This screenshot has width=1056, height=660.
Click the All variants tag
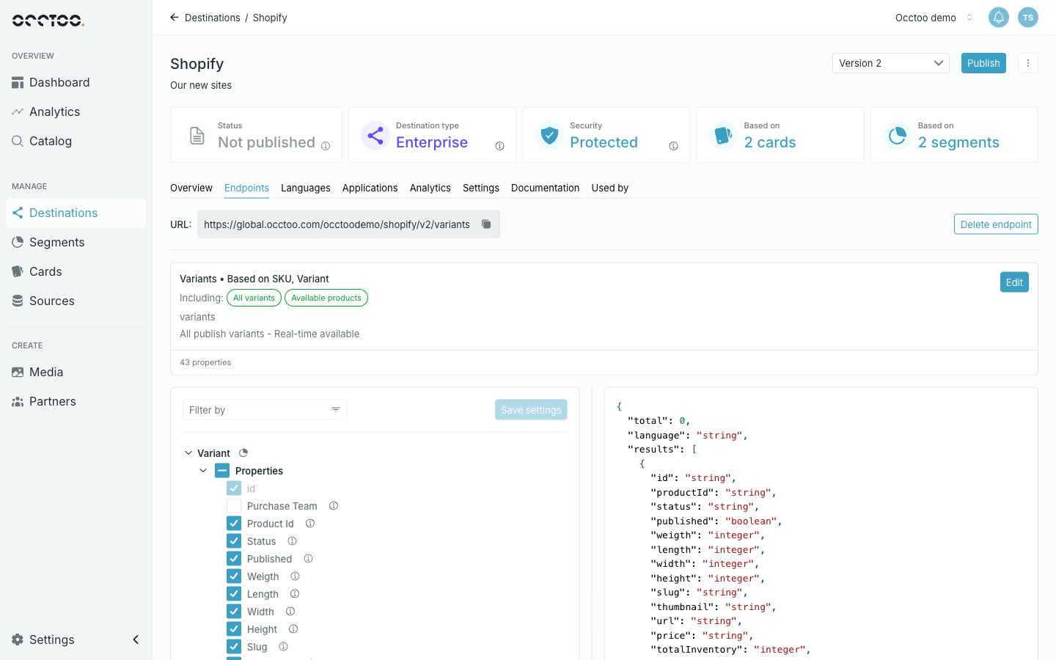pyautogui.click(x=254, y=298)
